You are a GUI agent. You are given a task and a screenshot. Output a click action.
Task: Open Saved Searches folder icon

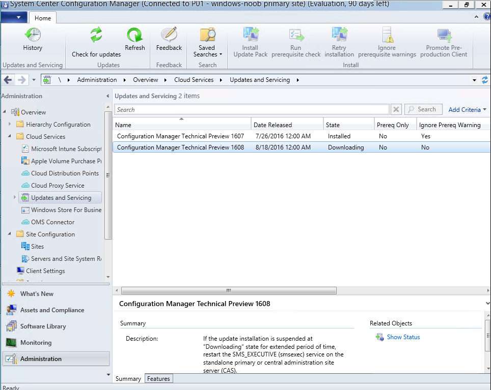click(x=207, y=35)
